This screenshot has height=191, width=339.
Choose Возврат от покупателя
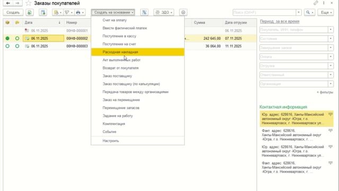pos(138,68)
